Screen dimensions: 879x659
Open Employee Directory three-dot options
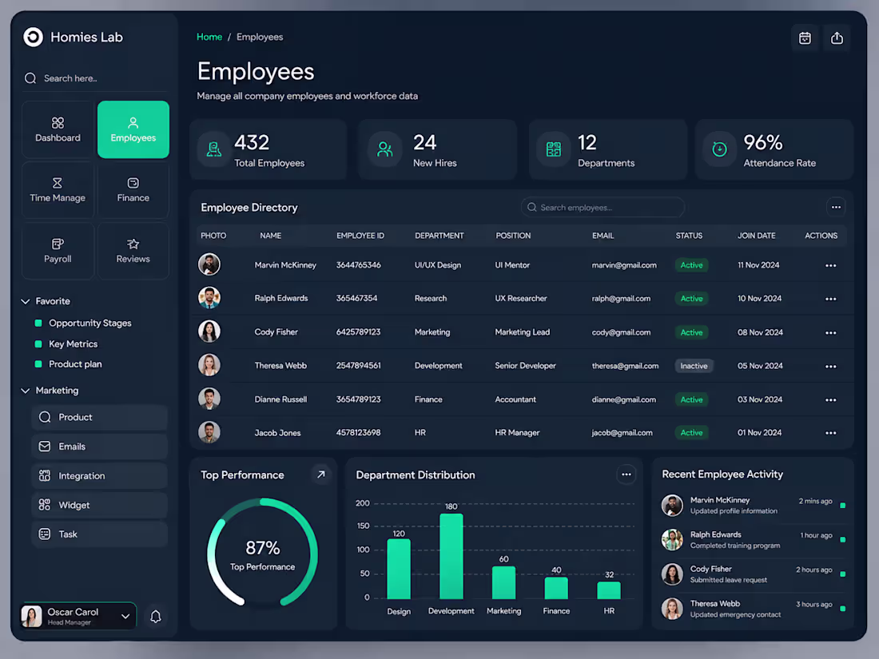pos(836,208)
